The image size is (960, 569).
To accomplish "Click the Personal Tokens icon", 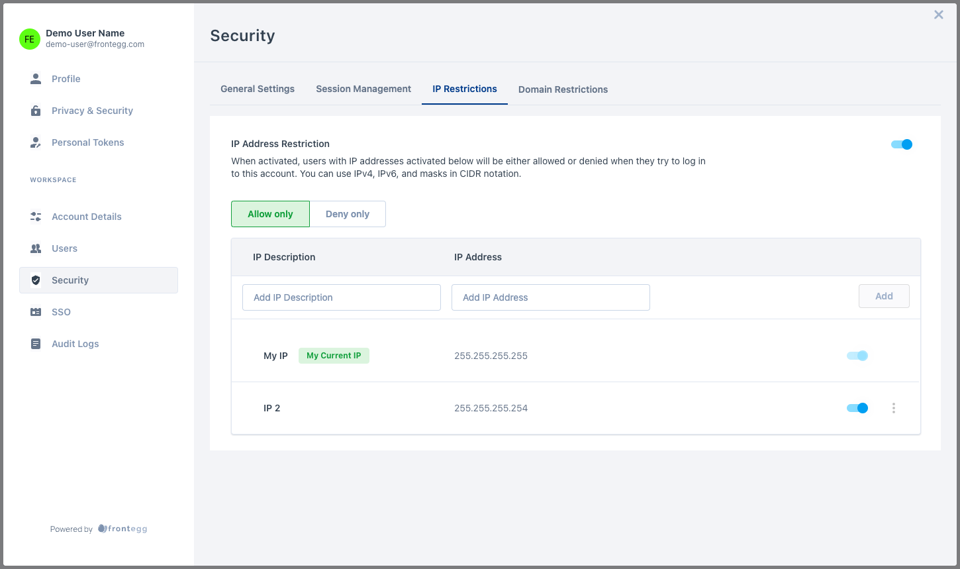I will 36,142.
